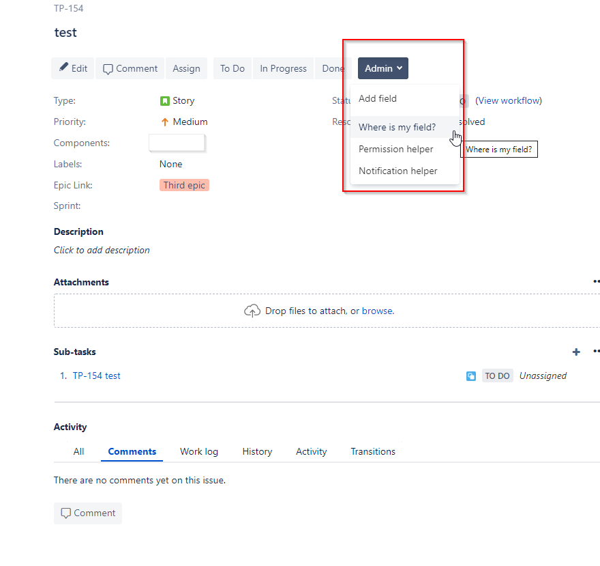600x566 pixels.
Task: Choose Where is my field? option
Action: [x=404, y=127]
